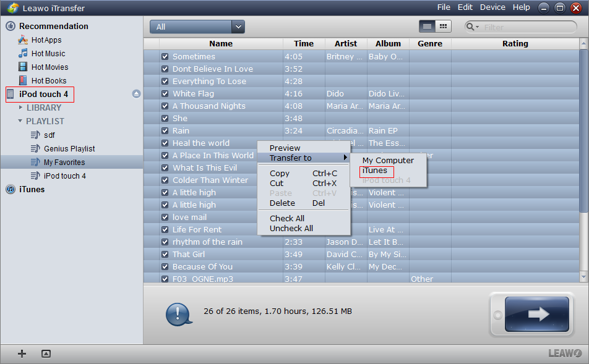
Task: Select iPod touch 4 device
Action: tap(43, 94)
